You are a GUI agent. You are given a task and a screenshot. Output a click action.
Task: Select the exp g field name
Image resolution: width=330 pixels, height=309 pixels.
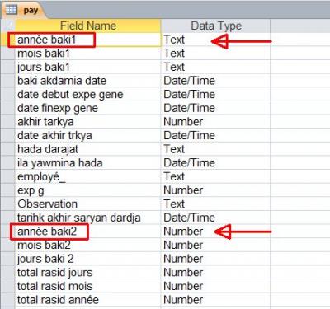(88, 190)
